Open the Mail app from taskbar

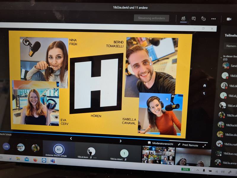tap(27, 159)
